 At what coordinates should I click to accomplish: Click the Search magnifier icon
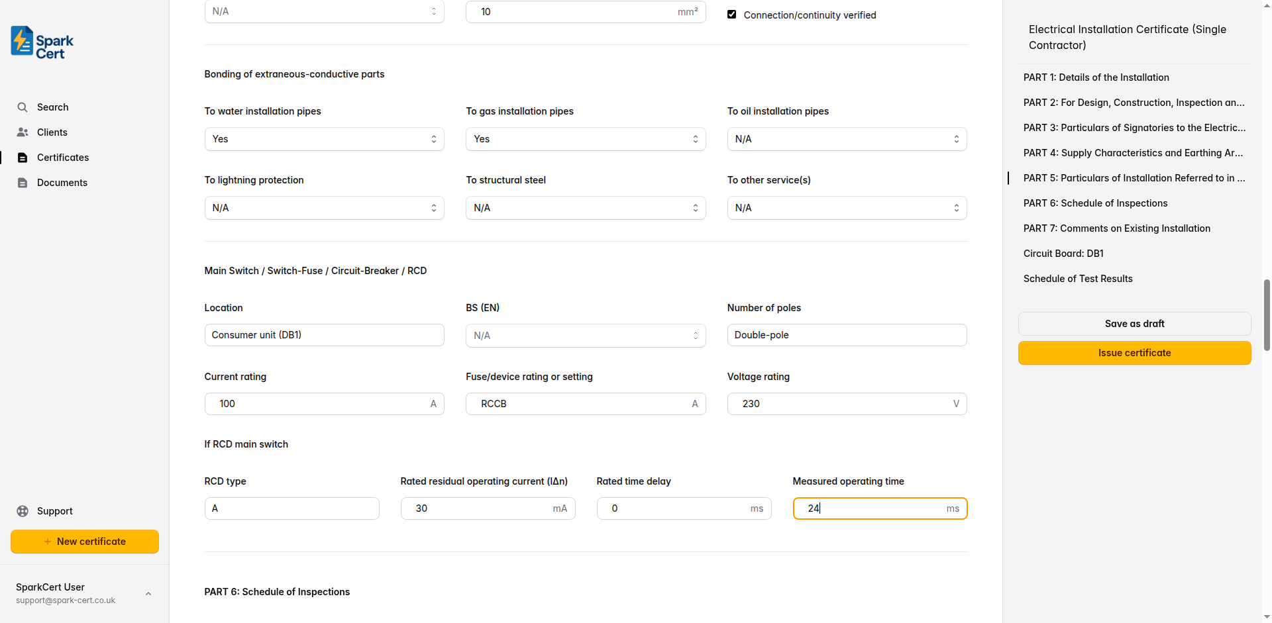tap(23, 107)
